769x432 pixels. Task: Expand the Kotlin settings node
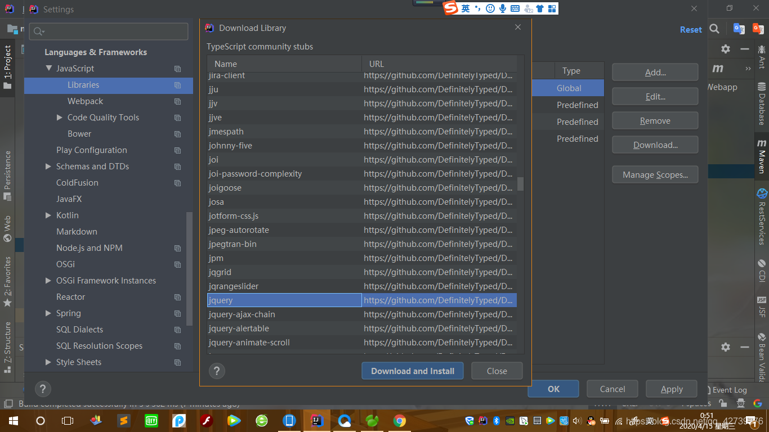(x=48, y=215)
